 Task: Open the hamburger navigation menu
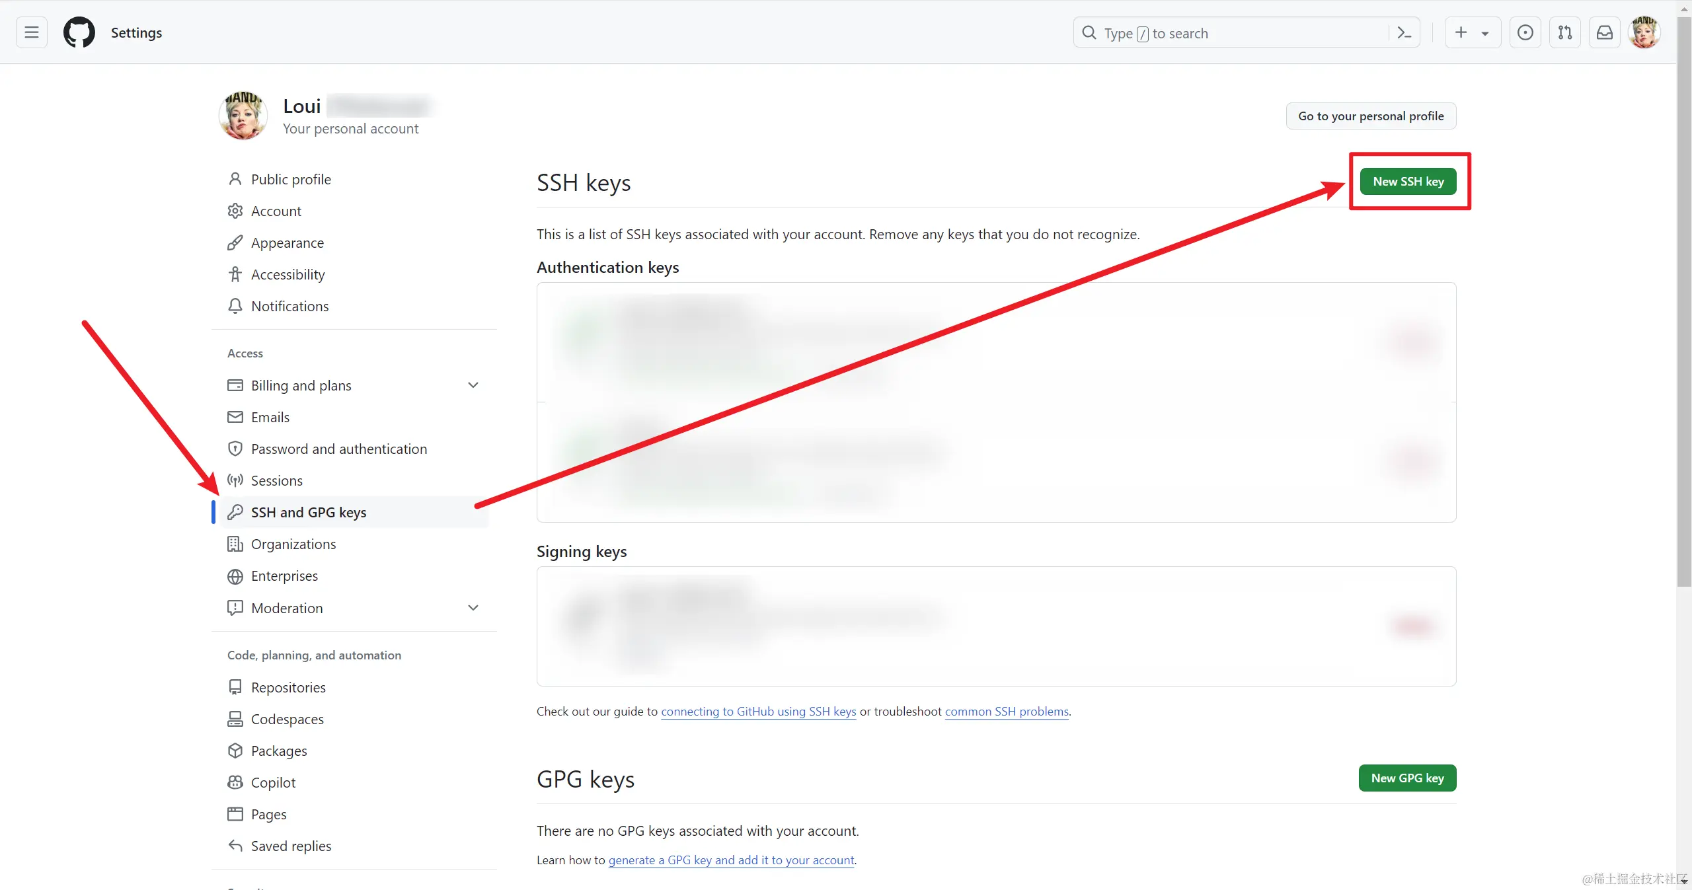(x=31, y=32)
